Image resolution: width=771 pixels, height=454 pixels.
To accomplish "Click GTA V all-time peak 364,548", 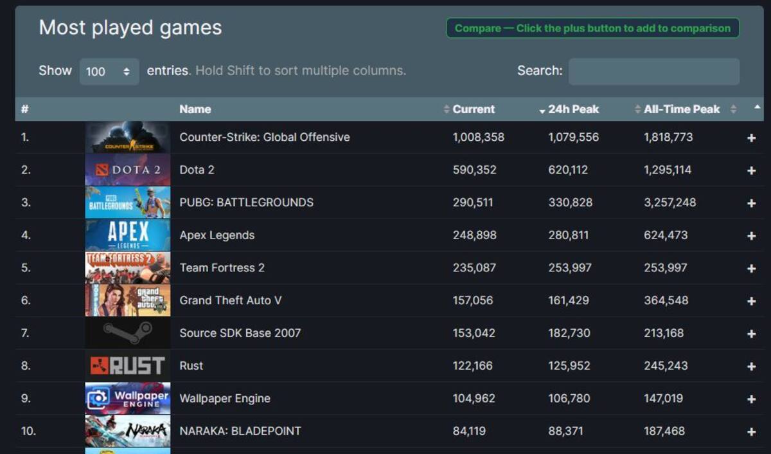I will coord(666,300).
